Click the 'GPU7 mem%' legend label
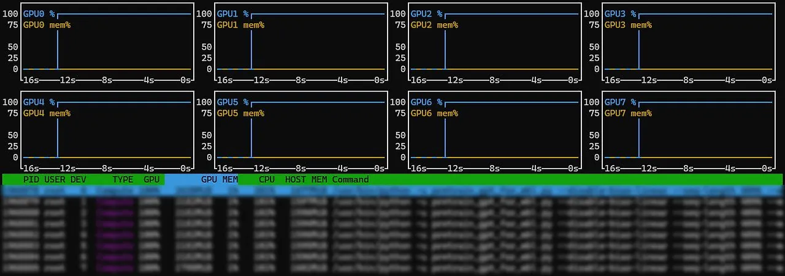The height and width of the screenshot is (276, 785). coord(628,113)
